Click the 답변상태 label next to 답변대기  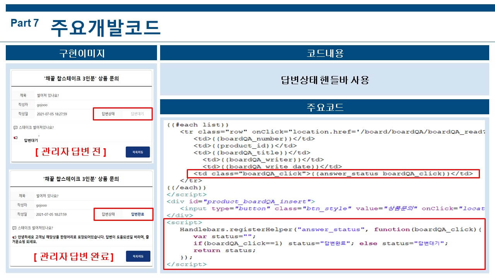point(108,114)
